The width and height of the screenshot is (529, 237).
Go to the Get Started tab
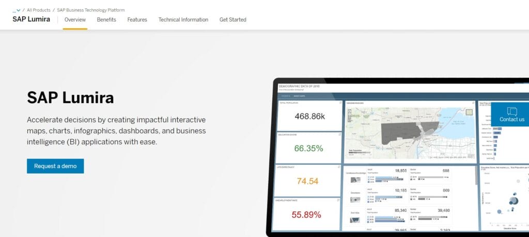[x=233, y=20]
